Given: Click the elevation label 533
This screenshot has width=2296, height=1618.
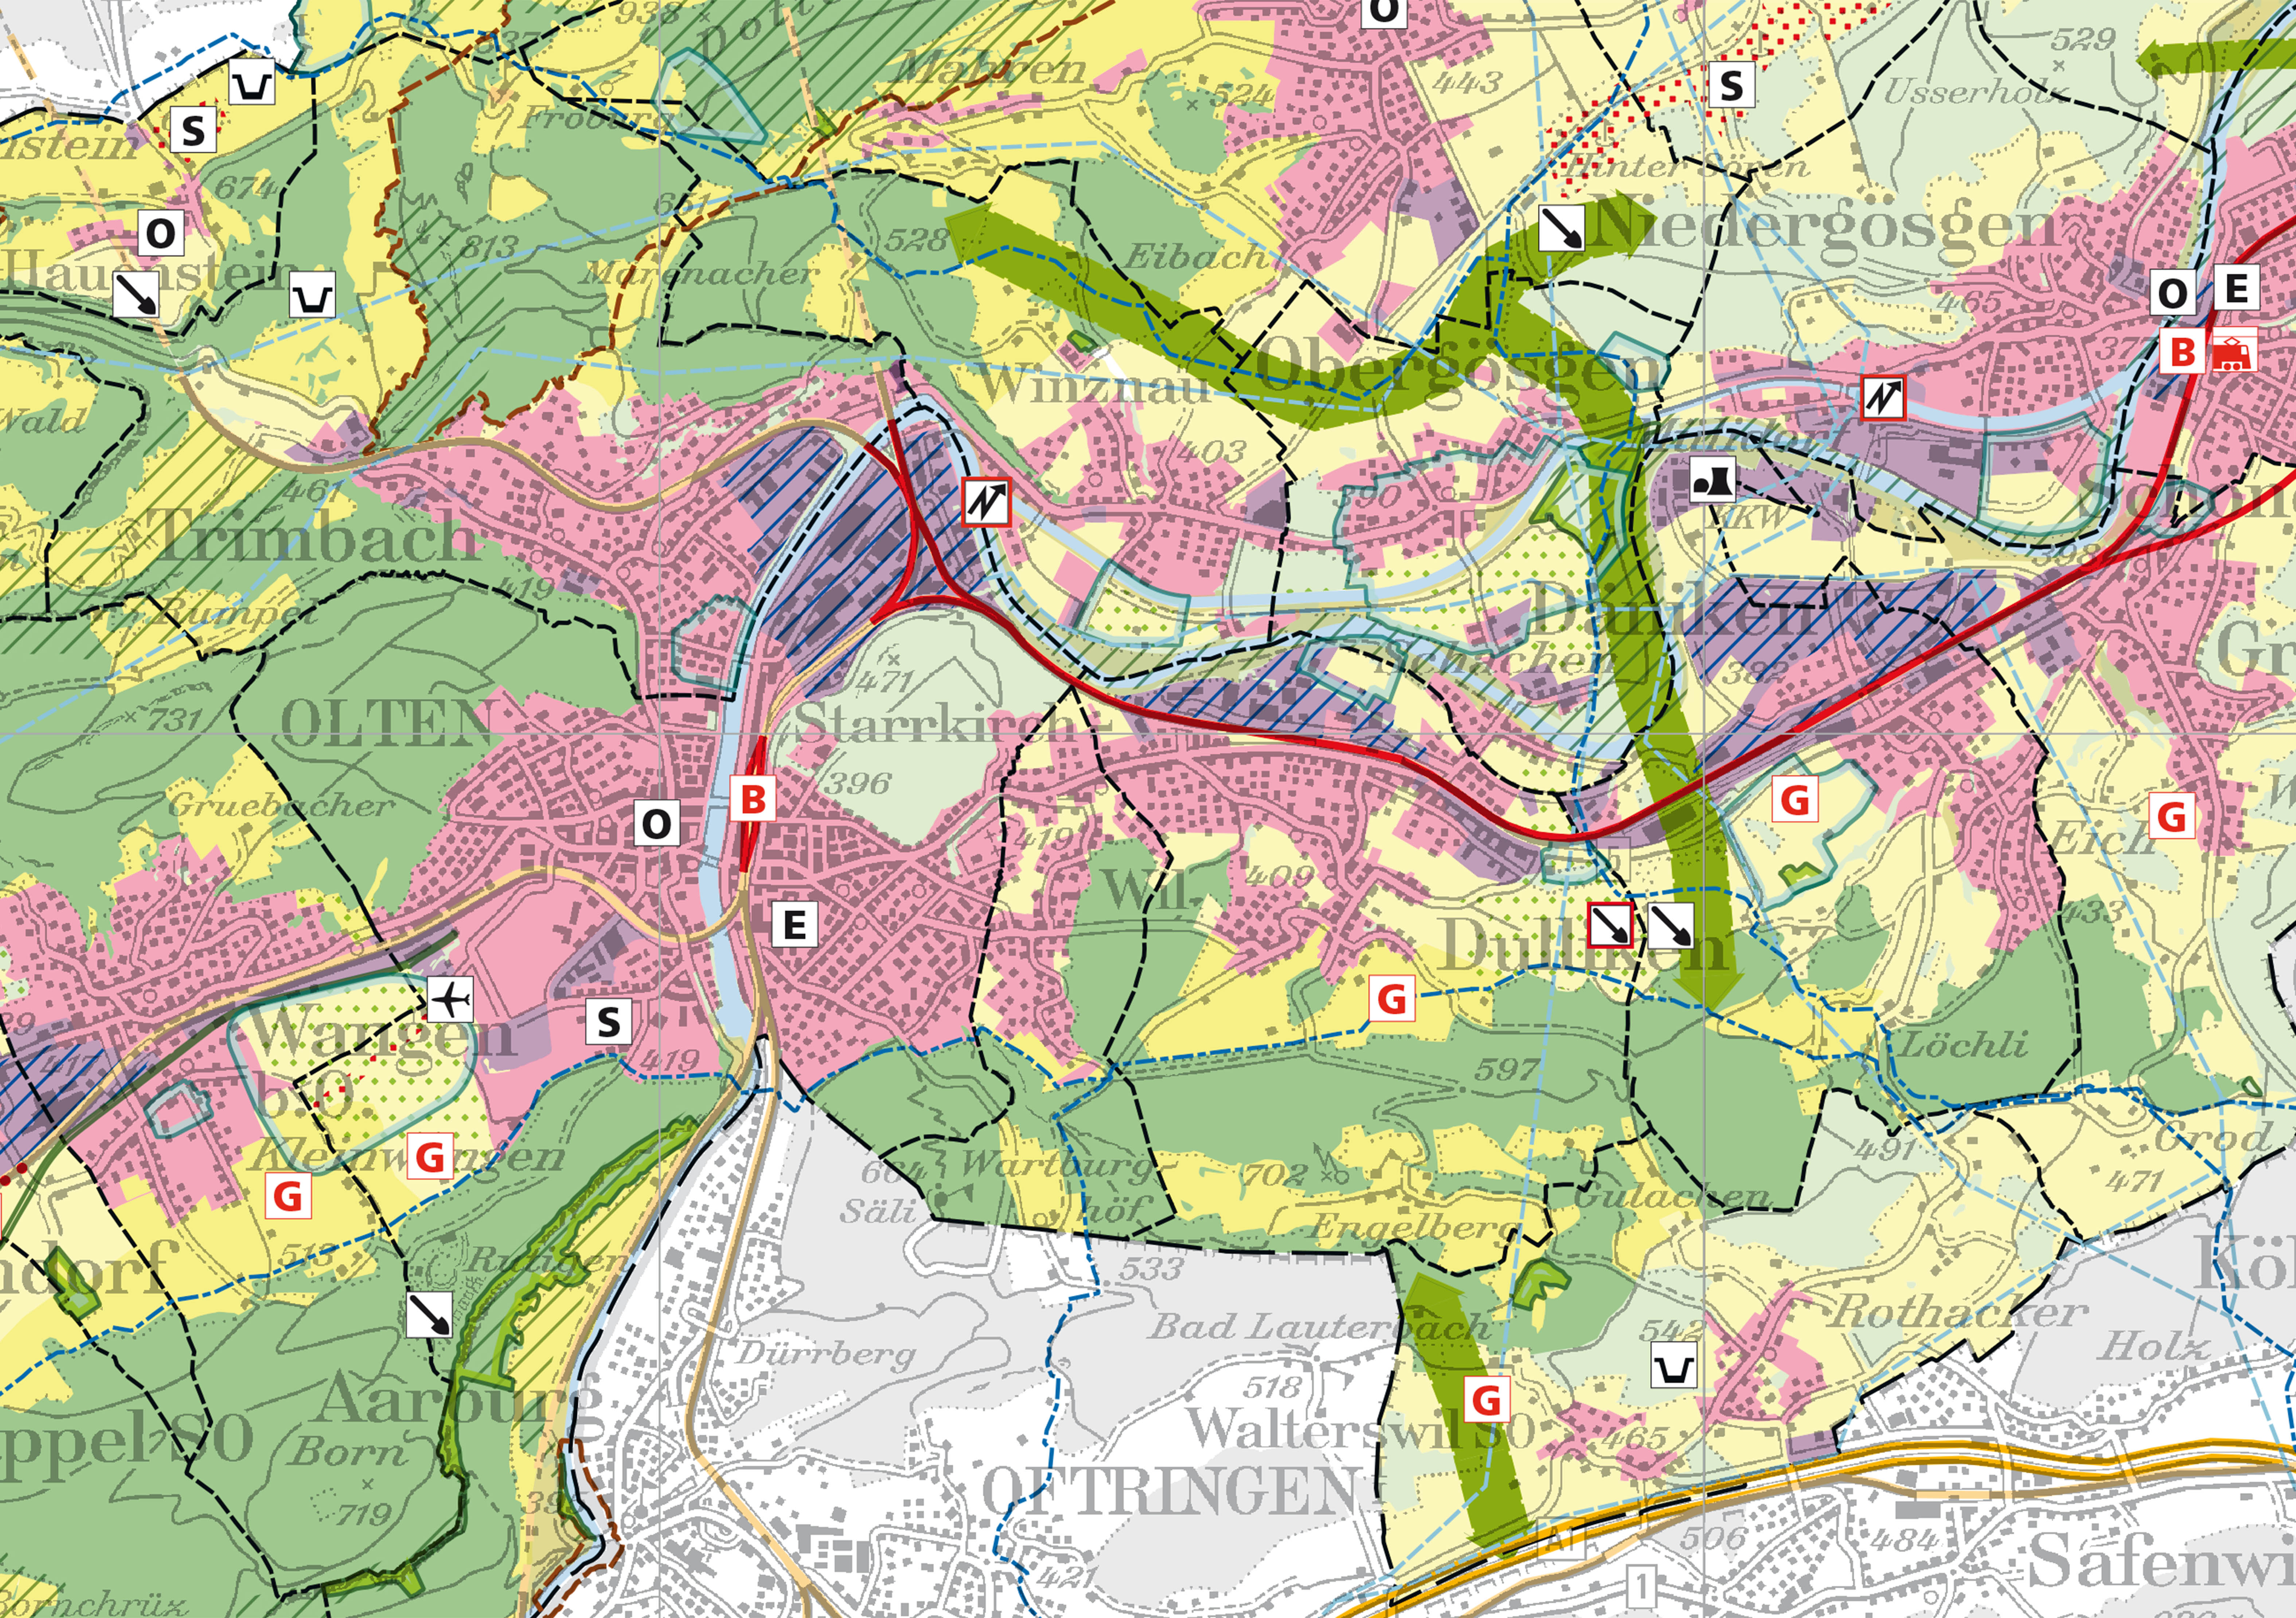Looking at the screenshot, I should (1151, 1269).
